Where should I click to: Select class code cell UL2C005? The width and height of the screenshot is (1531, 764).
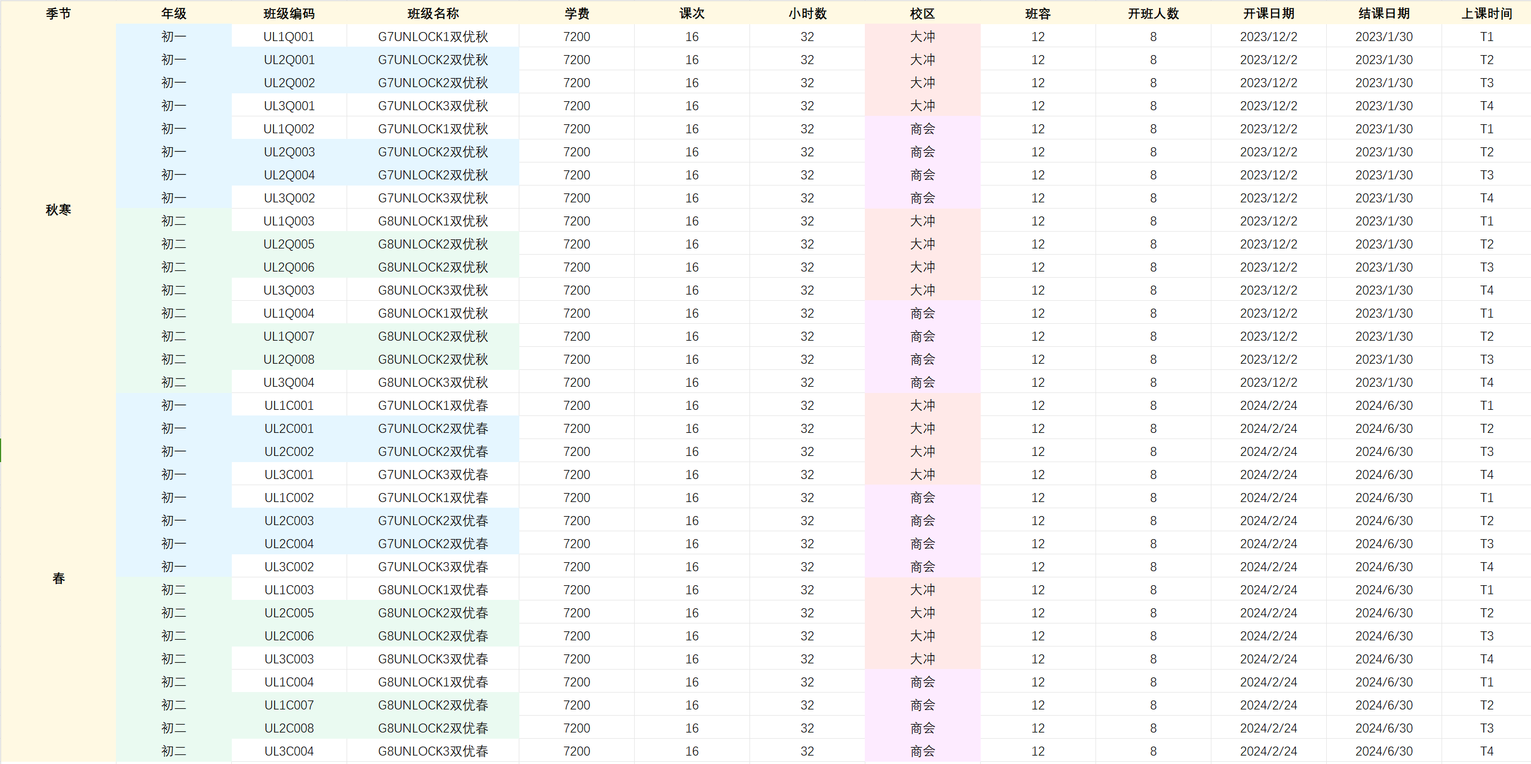coord(289,613)
